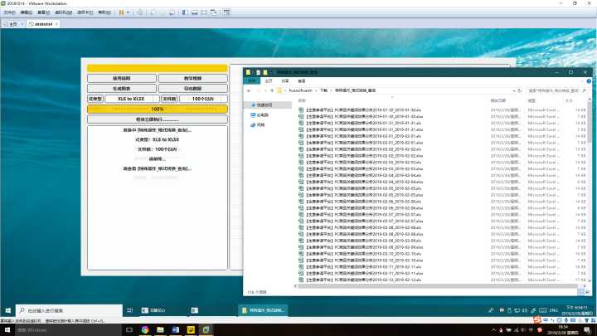
Task: Open the VMware 编辑 menu
Action: pyautogui.click(x=27, y=12)
